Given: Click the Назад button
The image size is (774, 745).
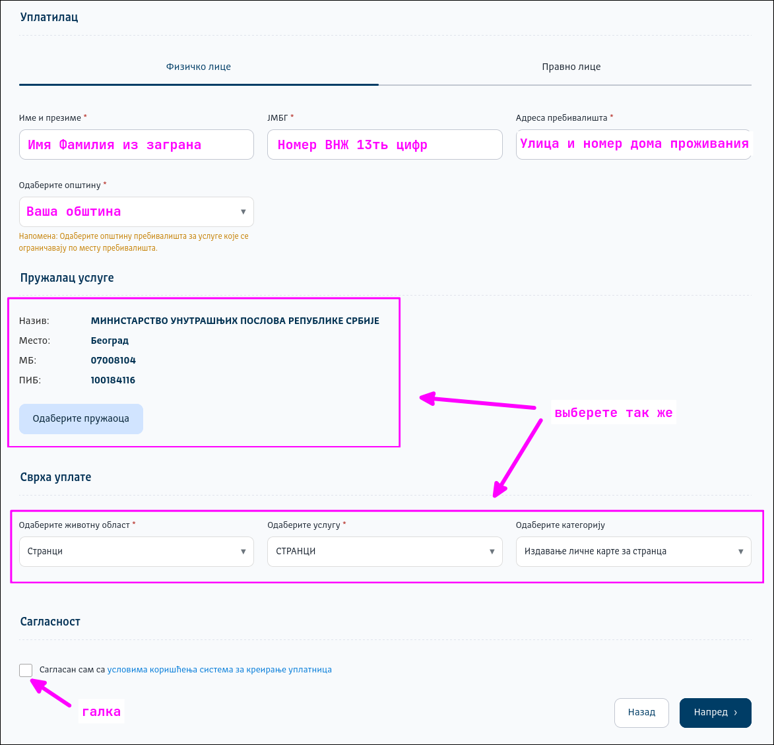Looking at the screenshot, I should 641,713.
